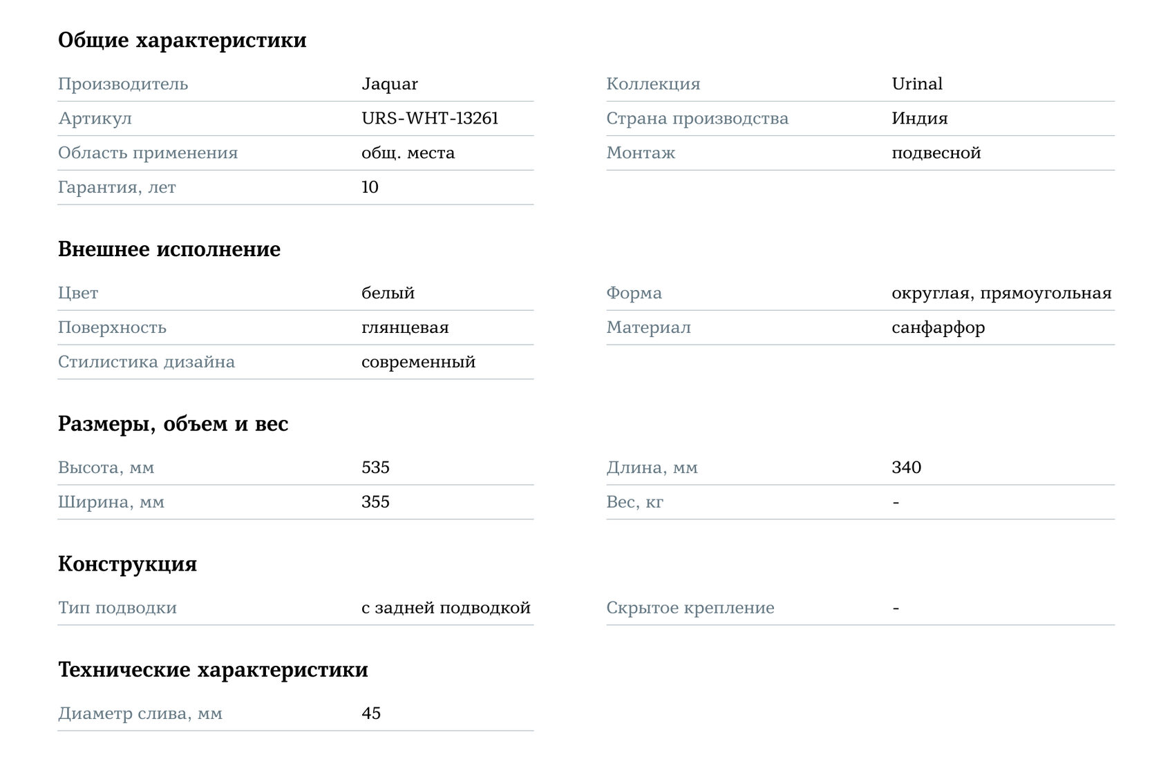This screenshot has width=1161, height=757.
Task: Click the 'подвесной' mounting value
Action: (x=936, y=153)
